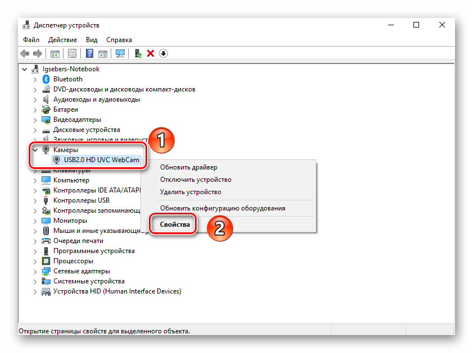Select the Устройства HID tree item

click(x=117, y=291)
